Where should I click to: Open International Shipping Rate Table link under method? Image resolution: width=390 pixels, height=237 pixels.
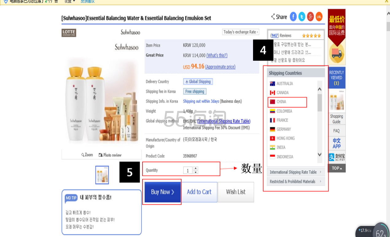click(224, 121)
